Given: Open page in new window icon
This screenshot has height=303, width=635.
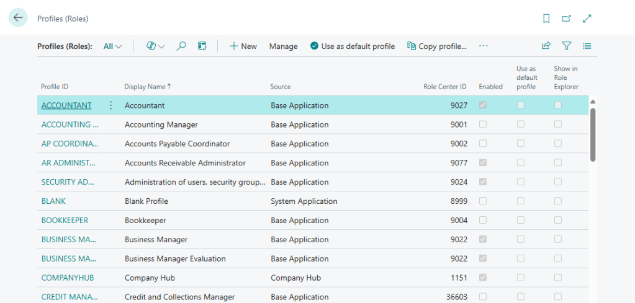Looking at the screenshot, I should tap(566, 19).
